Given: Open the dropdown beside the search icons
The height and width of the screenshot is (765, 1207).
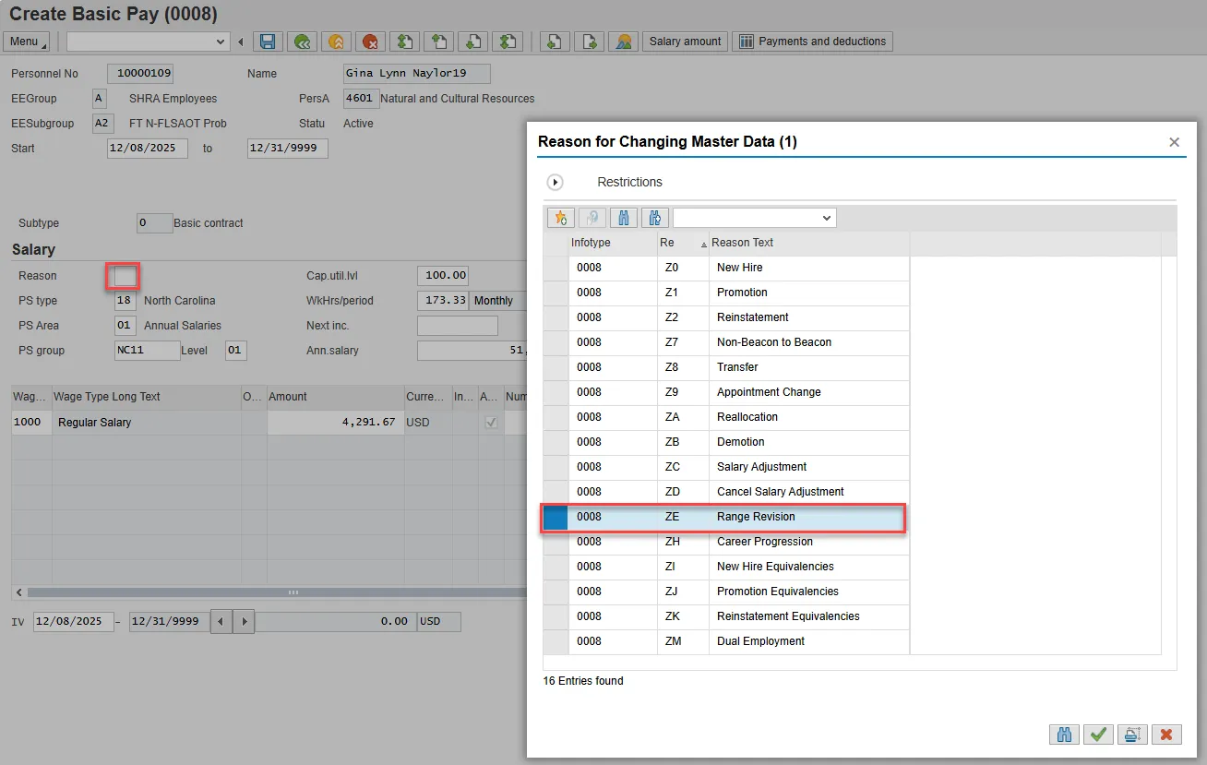Looking at the screenshot, I should pos(826,218).
